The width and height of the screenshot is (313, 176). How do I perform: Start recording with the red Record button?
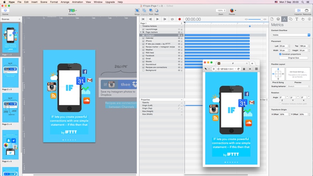click(x=179, y=19)
